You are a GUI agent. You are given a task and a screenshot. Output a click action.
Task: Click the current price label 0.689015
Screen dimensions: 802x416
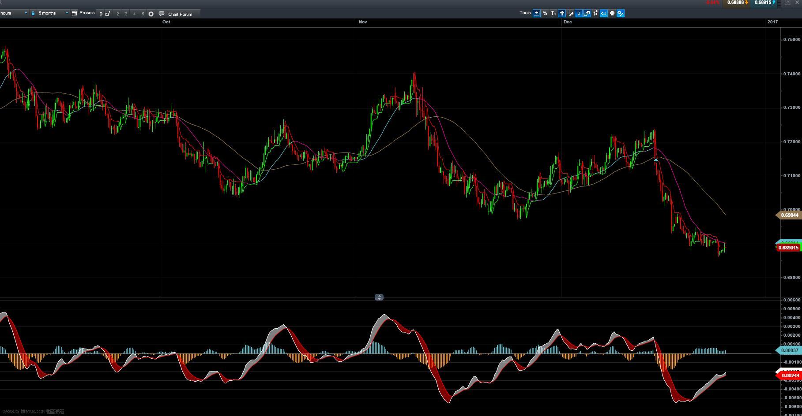coord(788,248)
